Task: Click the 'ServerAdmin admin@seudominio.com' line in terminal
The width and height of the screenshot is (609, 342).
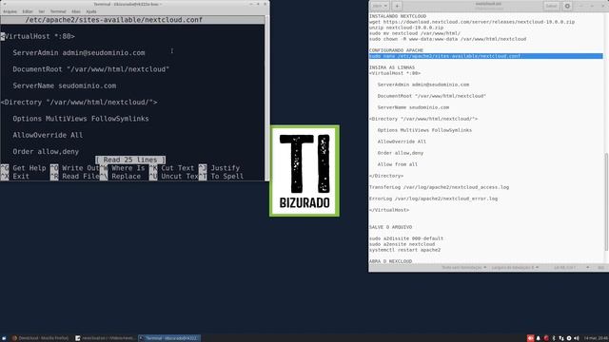Action: tap(79, 53)
